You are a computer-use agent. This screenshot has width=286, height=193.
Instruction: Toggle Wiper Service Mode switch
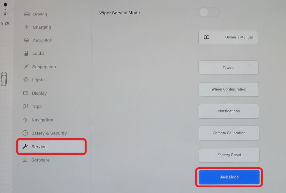[x=209, y=13]
